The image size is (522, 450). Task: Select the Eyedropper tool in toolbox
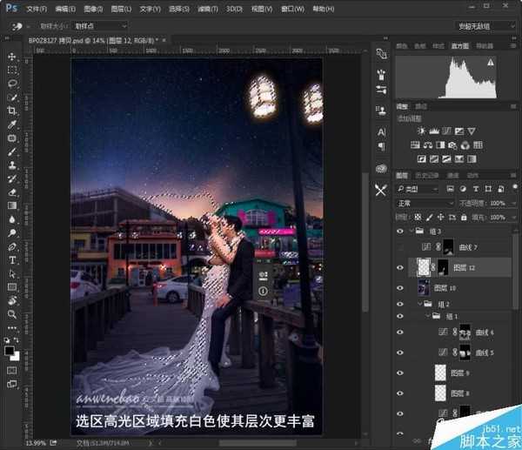(12, 124)
